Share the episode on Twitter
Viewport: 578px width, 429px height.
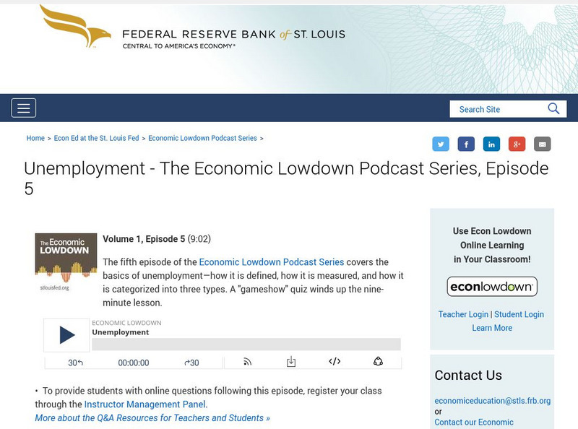click(441, 144)
